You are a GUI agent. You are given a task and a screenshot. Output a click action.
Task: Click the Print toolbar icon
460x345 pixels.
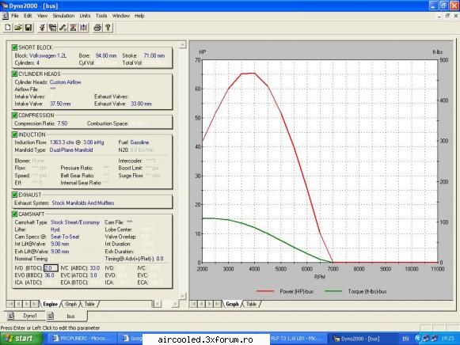(x=97, y=28)
